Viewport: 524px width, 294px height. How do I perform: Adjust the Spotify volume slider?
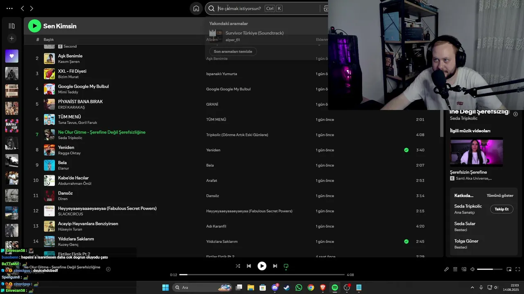pyautogui.click(x=490, y=269)
